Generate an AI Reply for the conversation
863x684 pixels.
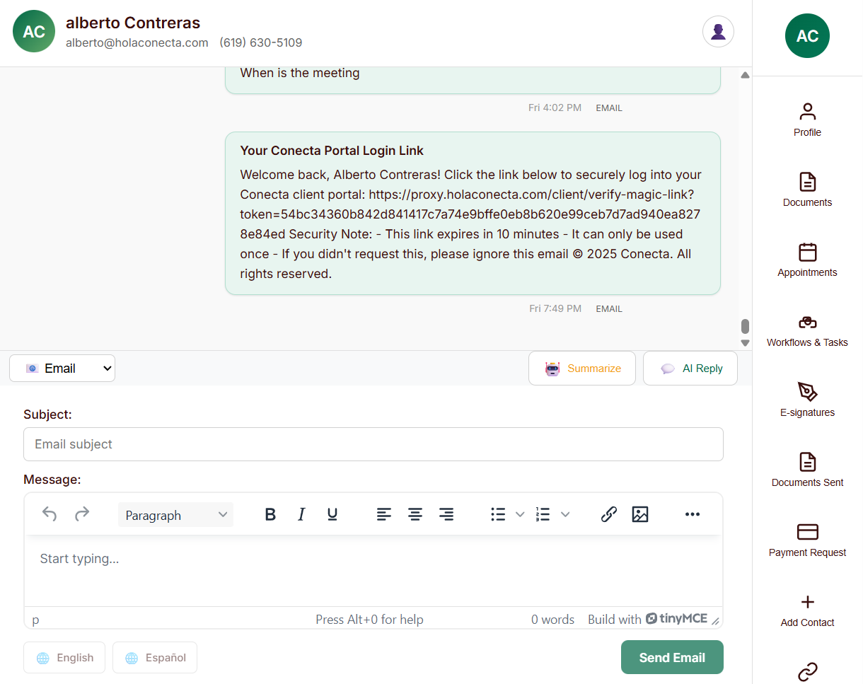690,368
